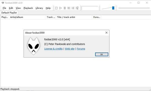The image size is (151, 91).
Task: Sort by the Title / track artist header
Action: [74, 17]
